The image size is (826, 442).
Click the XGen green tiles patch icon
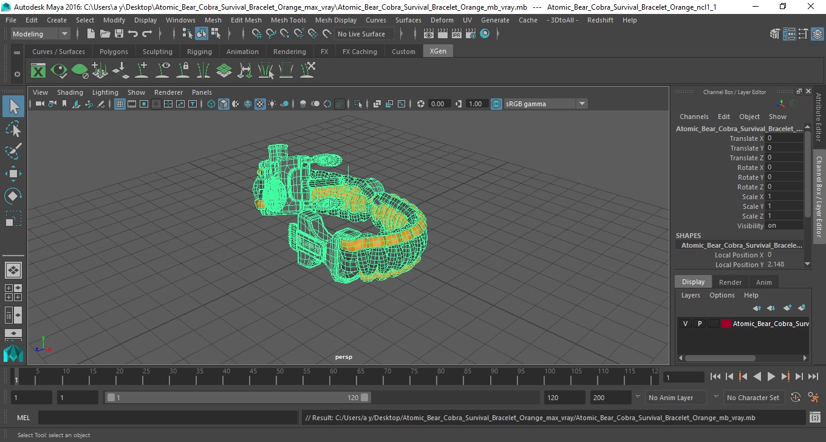coord(224,71)
